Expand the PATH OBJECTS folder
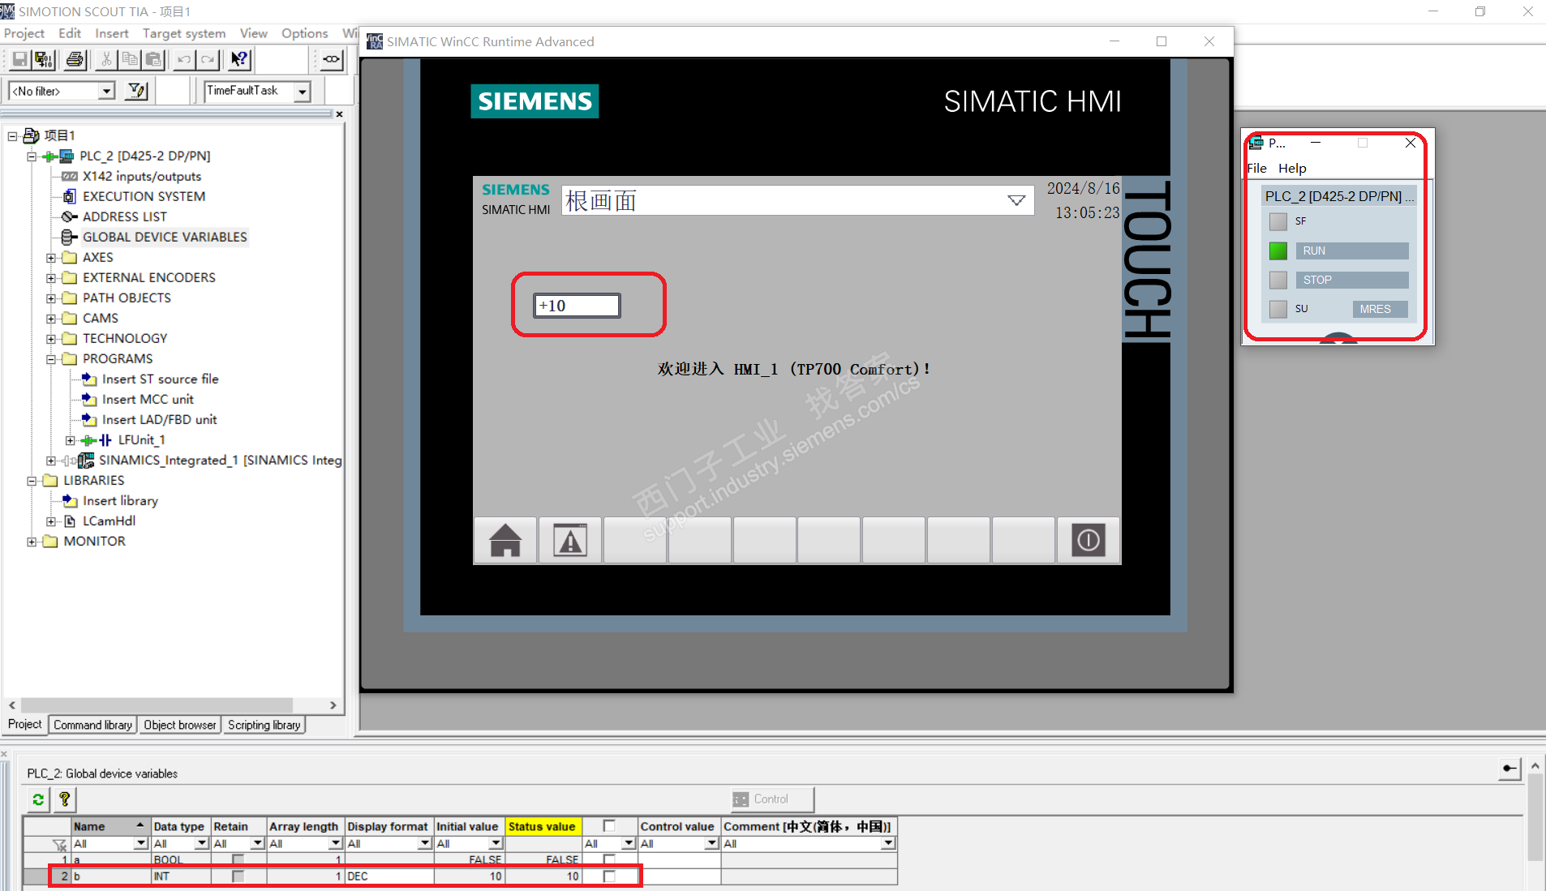This screenshot has height=891, width=1546. 51,298
